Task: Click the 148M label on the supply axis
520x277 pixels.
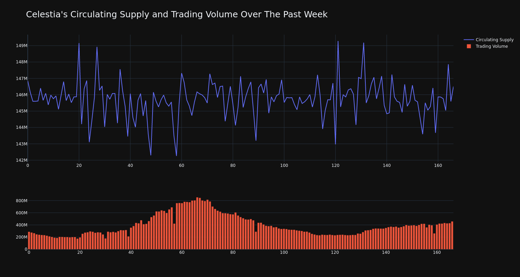Action: 21,62
